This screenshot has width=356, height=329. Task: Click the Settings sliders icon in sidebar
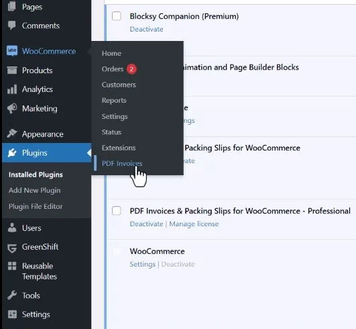click(12, 314)
